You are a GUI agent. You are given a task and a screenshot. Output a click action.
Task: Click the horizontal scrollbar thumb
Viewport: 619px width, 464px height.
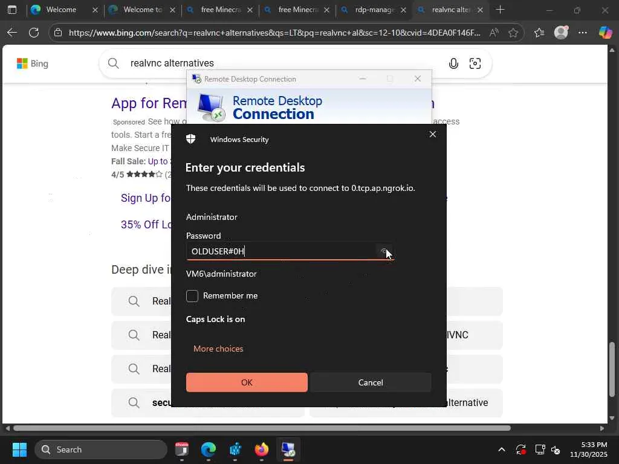[262, 428]
